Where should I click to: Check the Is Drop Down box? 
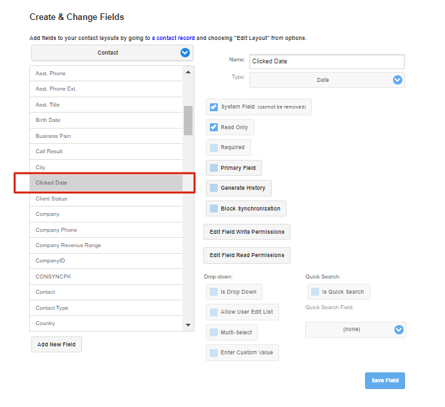tap(214, 292)
